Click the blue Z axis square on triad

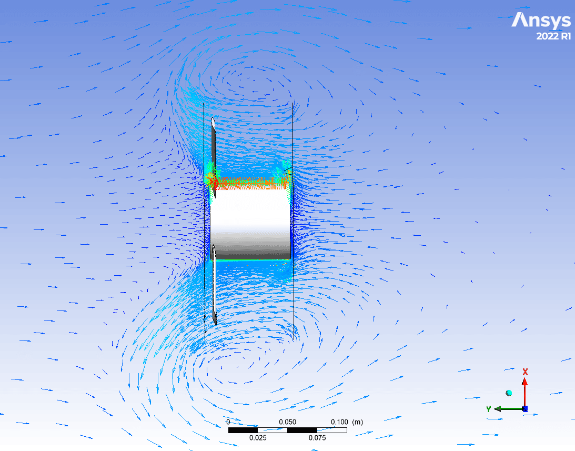pos(524,408)
